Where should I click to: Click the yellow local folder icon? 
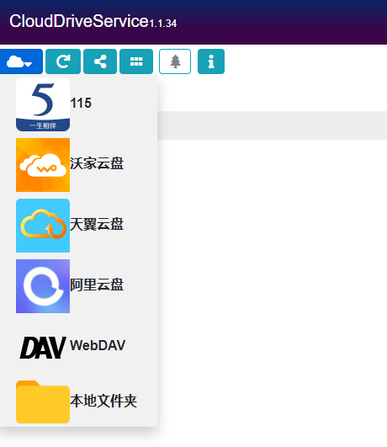(x=43, y=402)
